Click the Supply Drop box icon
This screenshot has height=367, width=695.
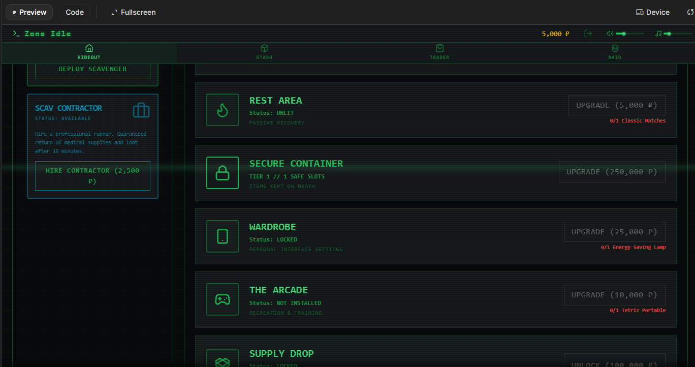pos(223,358)
